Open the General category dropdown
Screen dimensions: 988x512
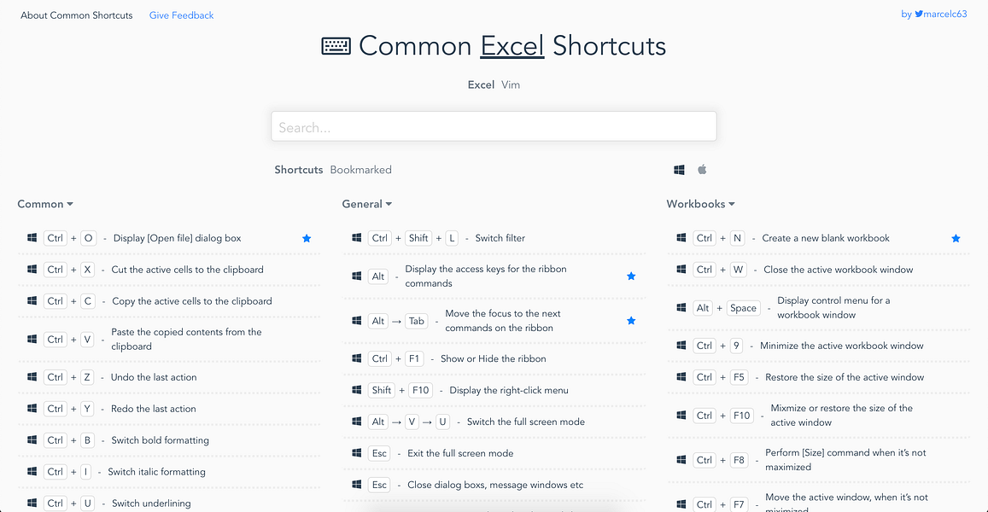(367, 204)
